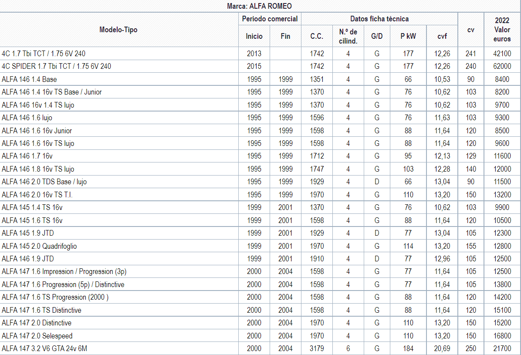Click 'ALFA 146 1.4 16v TS Base / Junior'
521x355 pixels.
pos(51,92)
